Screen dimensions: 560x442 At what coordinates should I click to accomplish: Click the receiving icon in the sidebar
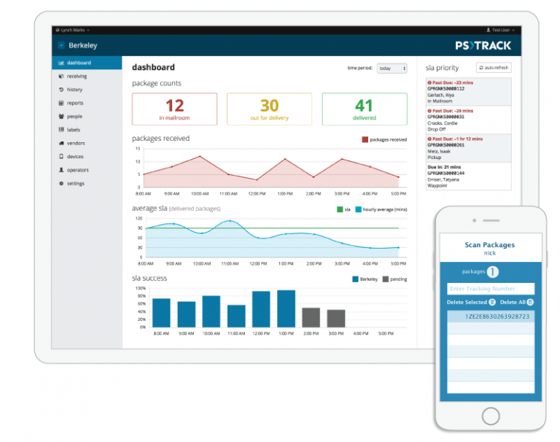(61, 76)
